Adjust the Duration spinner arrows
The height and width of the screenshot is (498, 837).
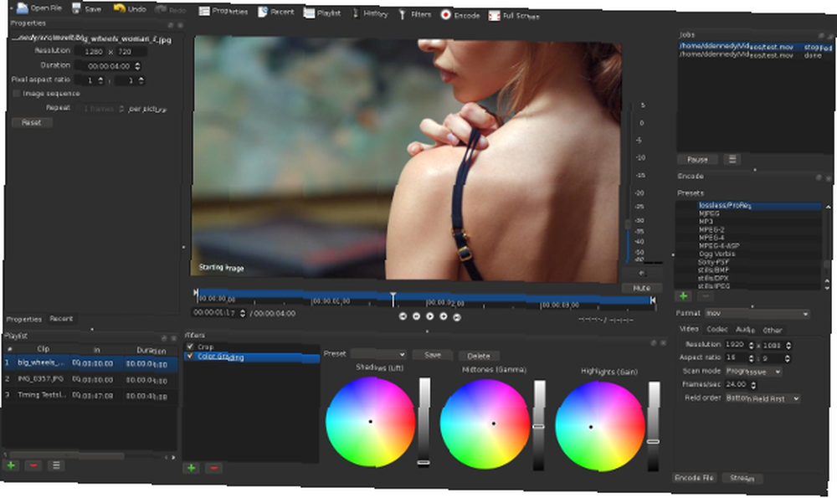(x=138, y=66)
